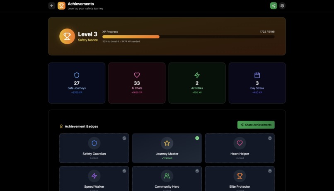This screenshot has height=191, width=334.
Task: Click the "Safety Novice" rank label
Action: (88, 40)
